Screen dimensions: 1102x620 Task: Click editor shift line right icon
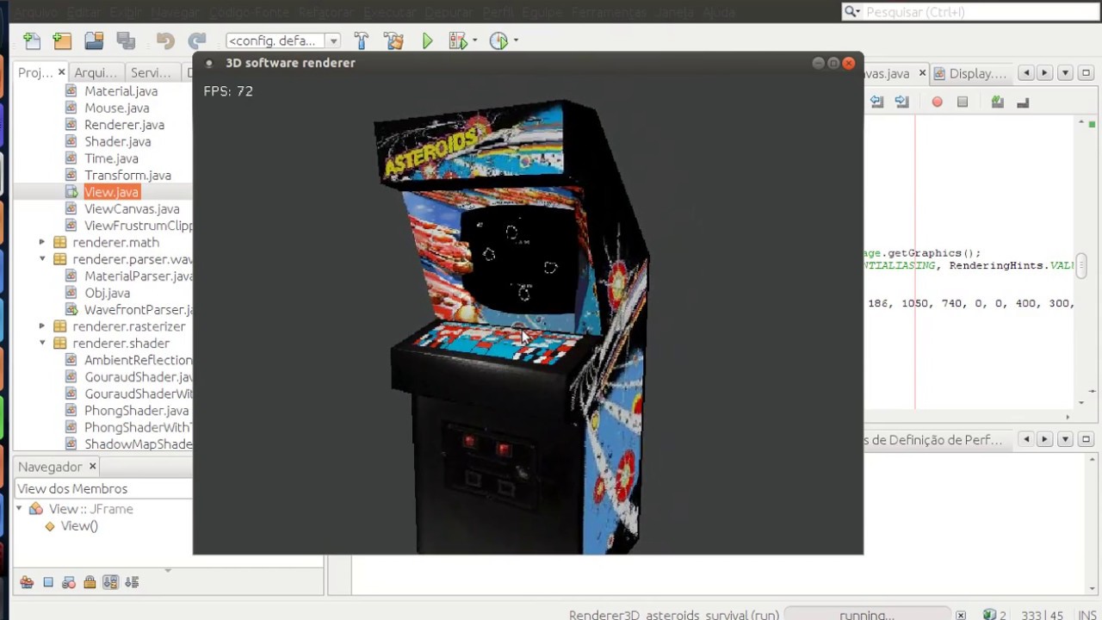[x=901, y=102]
